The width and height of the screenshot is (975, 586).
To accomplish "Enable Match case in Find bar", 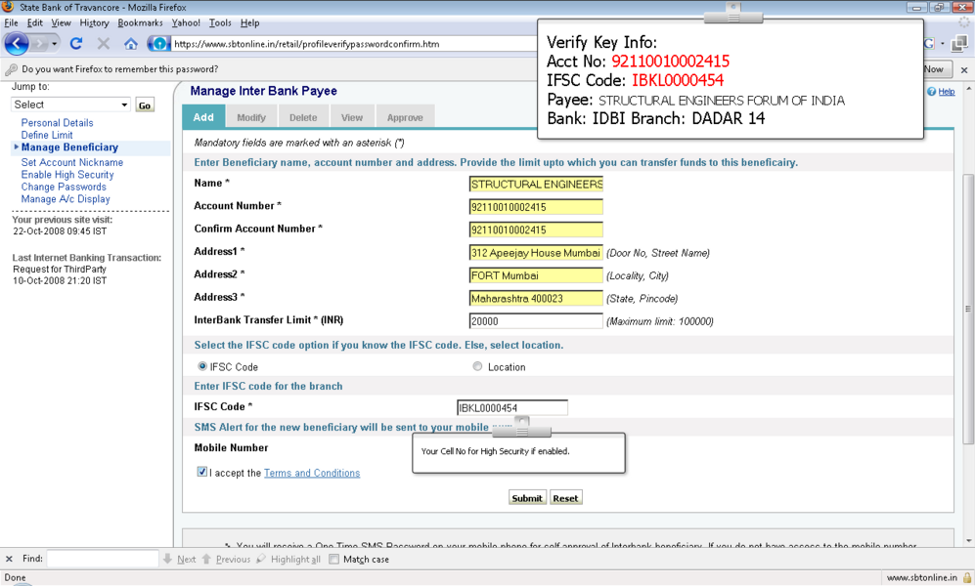I will coord(334,560).
